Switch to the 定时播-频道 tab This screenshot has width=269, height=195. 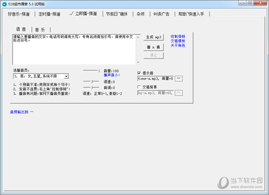point(49,14)
